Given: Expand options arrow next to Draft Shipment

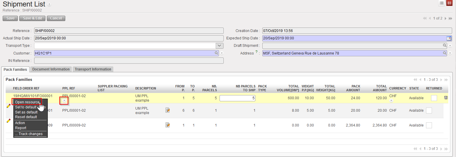Looking at the screenshot, I should pyautogui.click(x=450, y=46).
